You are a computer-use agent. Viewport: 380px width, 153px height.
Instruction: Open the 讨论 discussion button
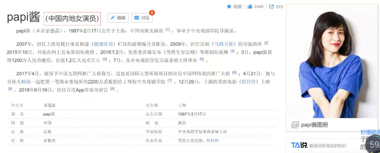click(142, 18)
